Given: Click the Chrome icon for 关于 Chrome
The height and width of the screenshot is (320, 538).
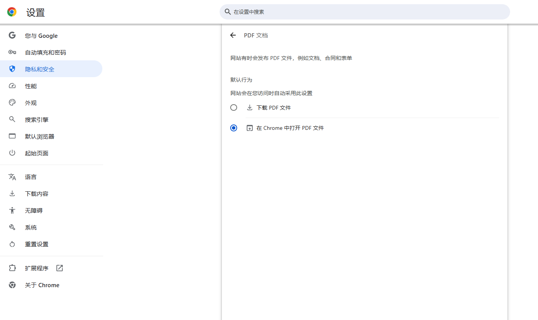Looking at the screenshot, I should (x=12, y=285).
